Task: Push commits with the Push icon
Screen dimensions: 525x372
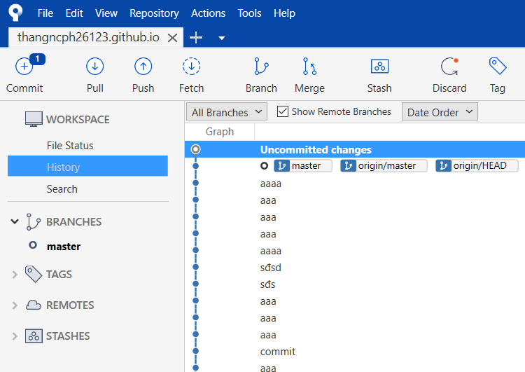Action: pos(143,67)
